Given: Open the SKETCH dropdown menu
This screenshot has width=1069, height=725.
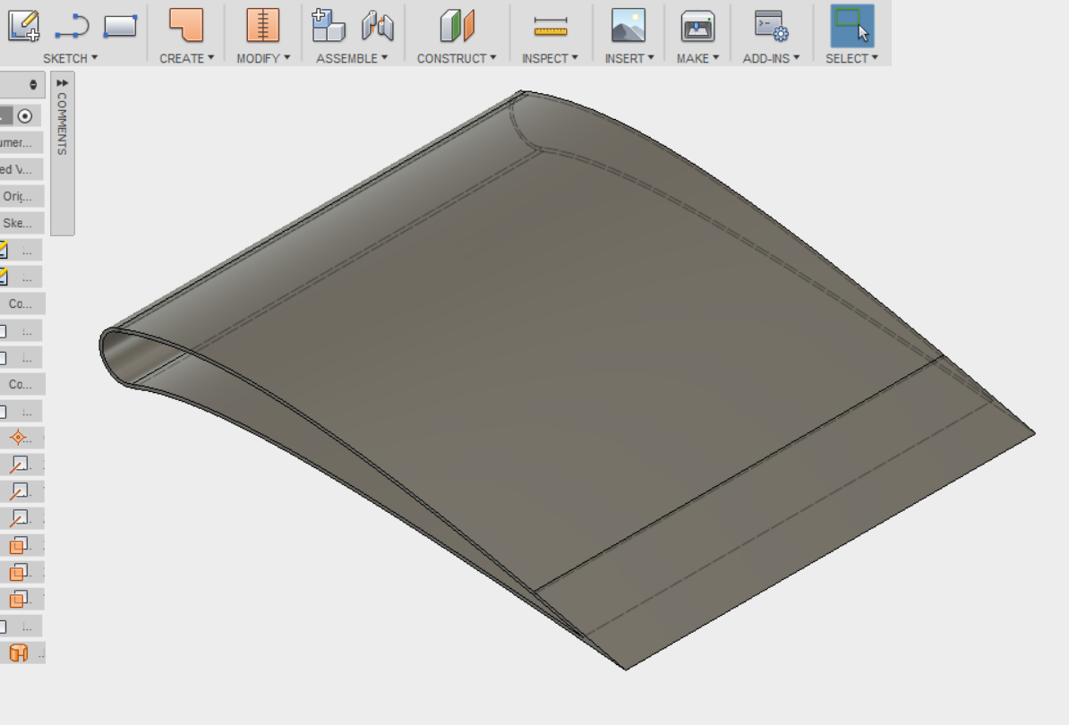Looking at the screenshot, I should point(70,58).
